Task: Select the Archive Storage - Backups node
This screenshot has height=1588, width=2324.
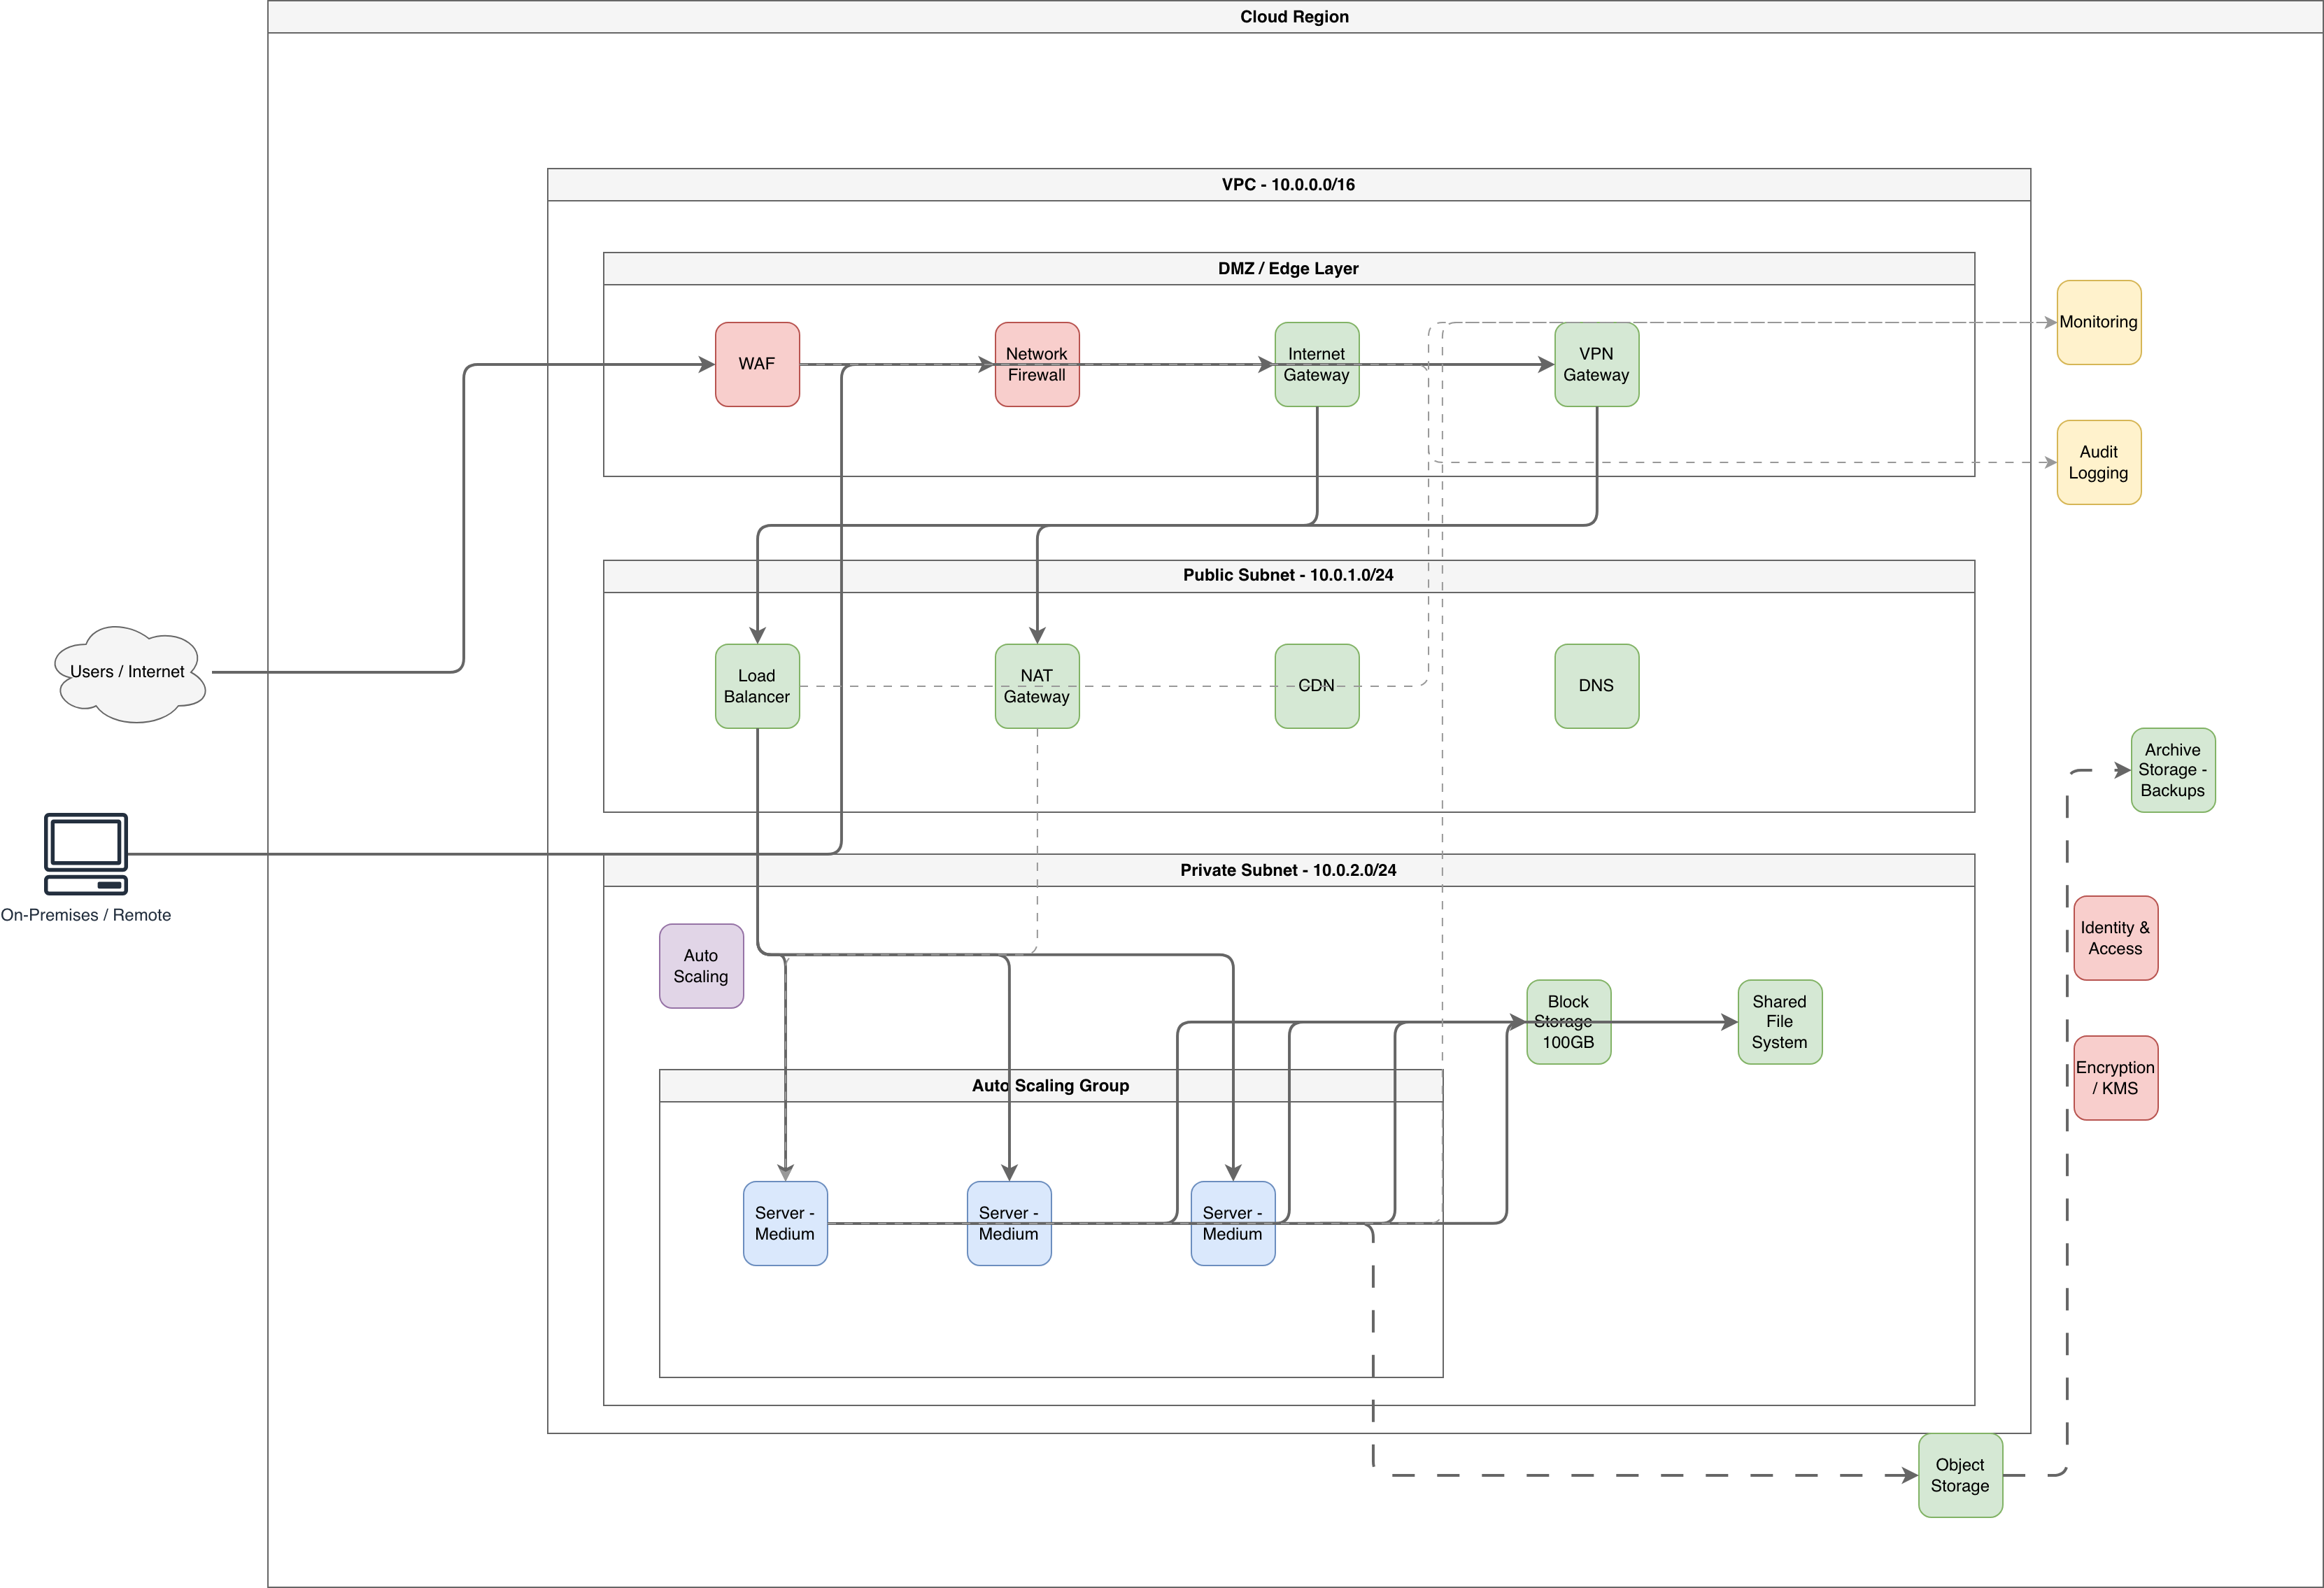Action: [x=2173, y=770]
